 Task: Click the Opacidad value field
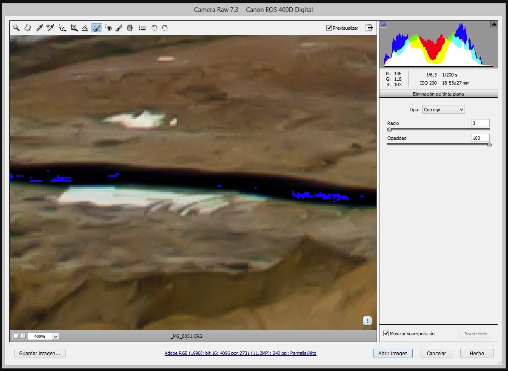tap(480, 138)
